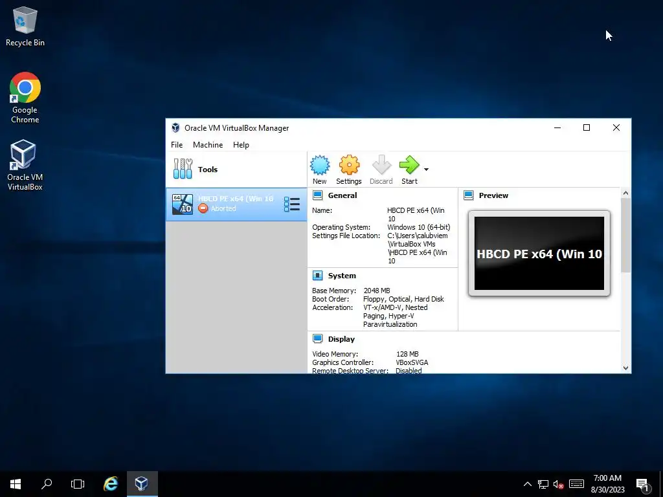Click the General section header icon
This screenshot has height=497, width=663.
317,195
